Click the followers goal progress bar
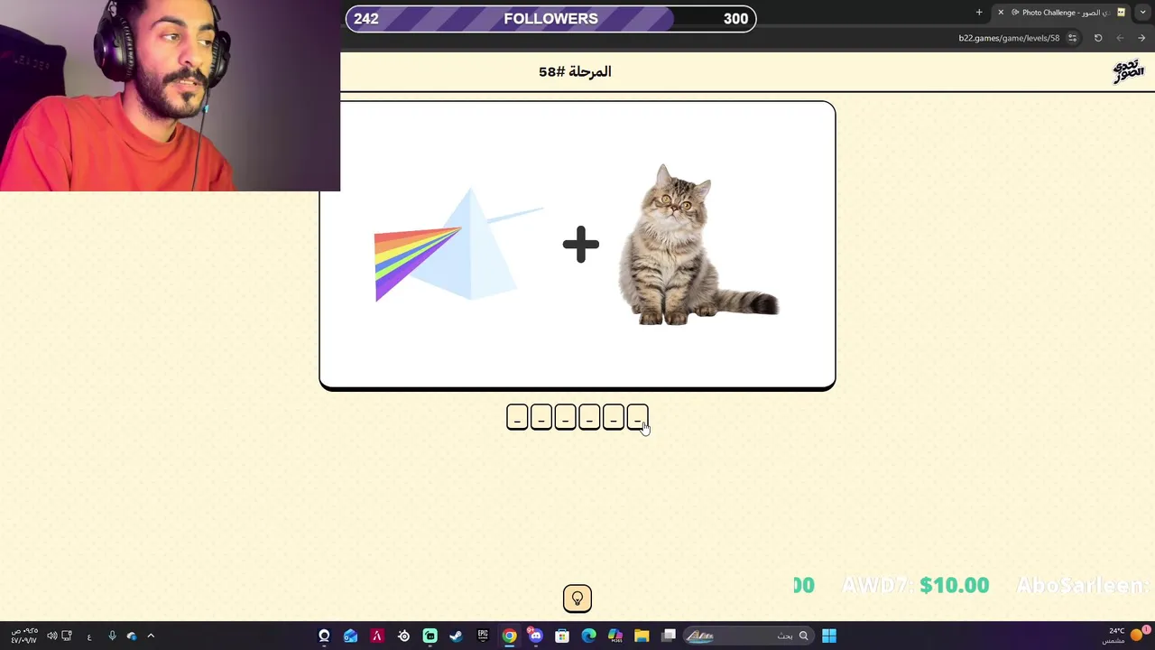The height and width of the screenshot is (650, 1155). coord(550,19)
